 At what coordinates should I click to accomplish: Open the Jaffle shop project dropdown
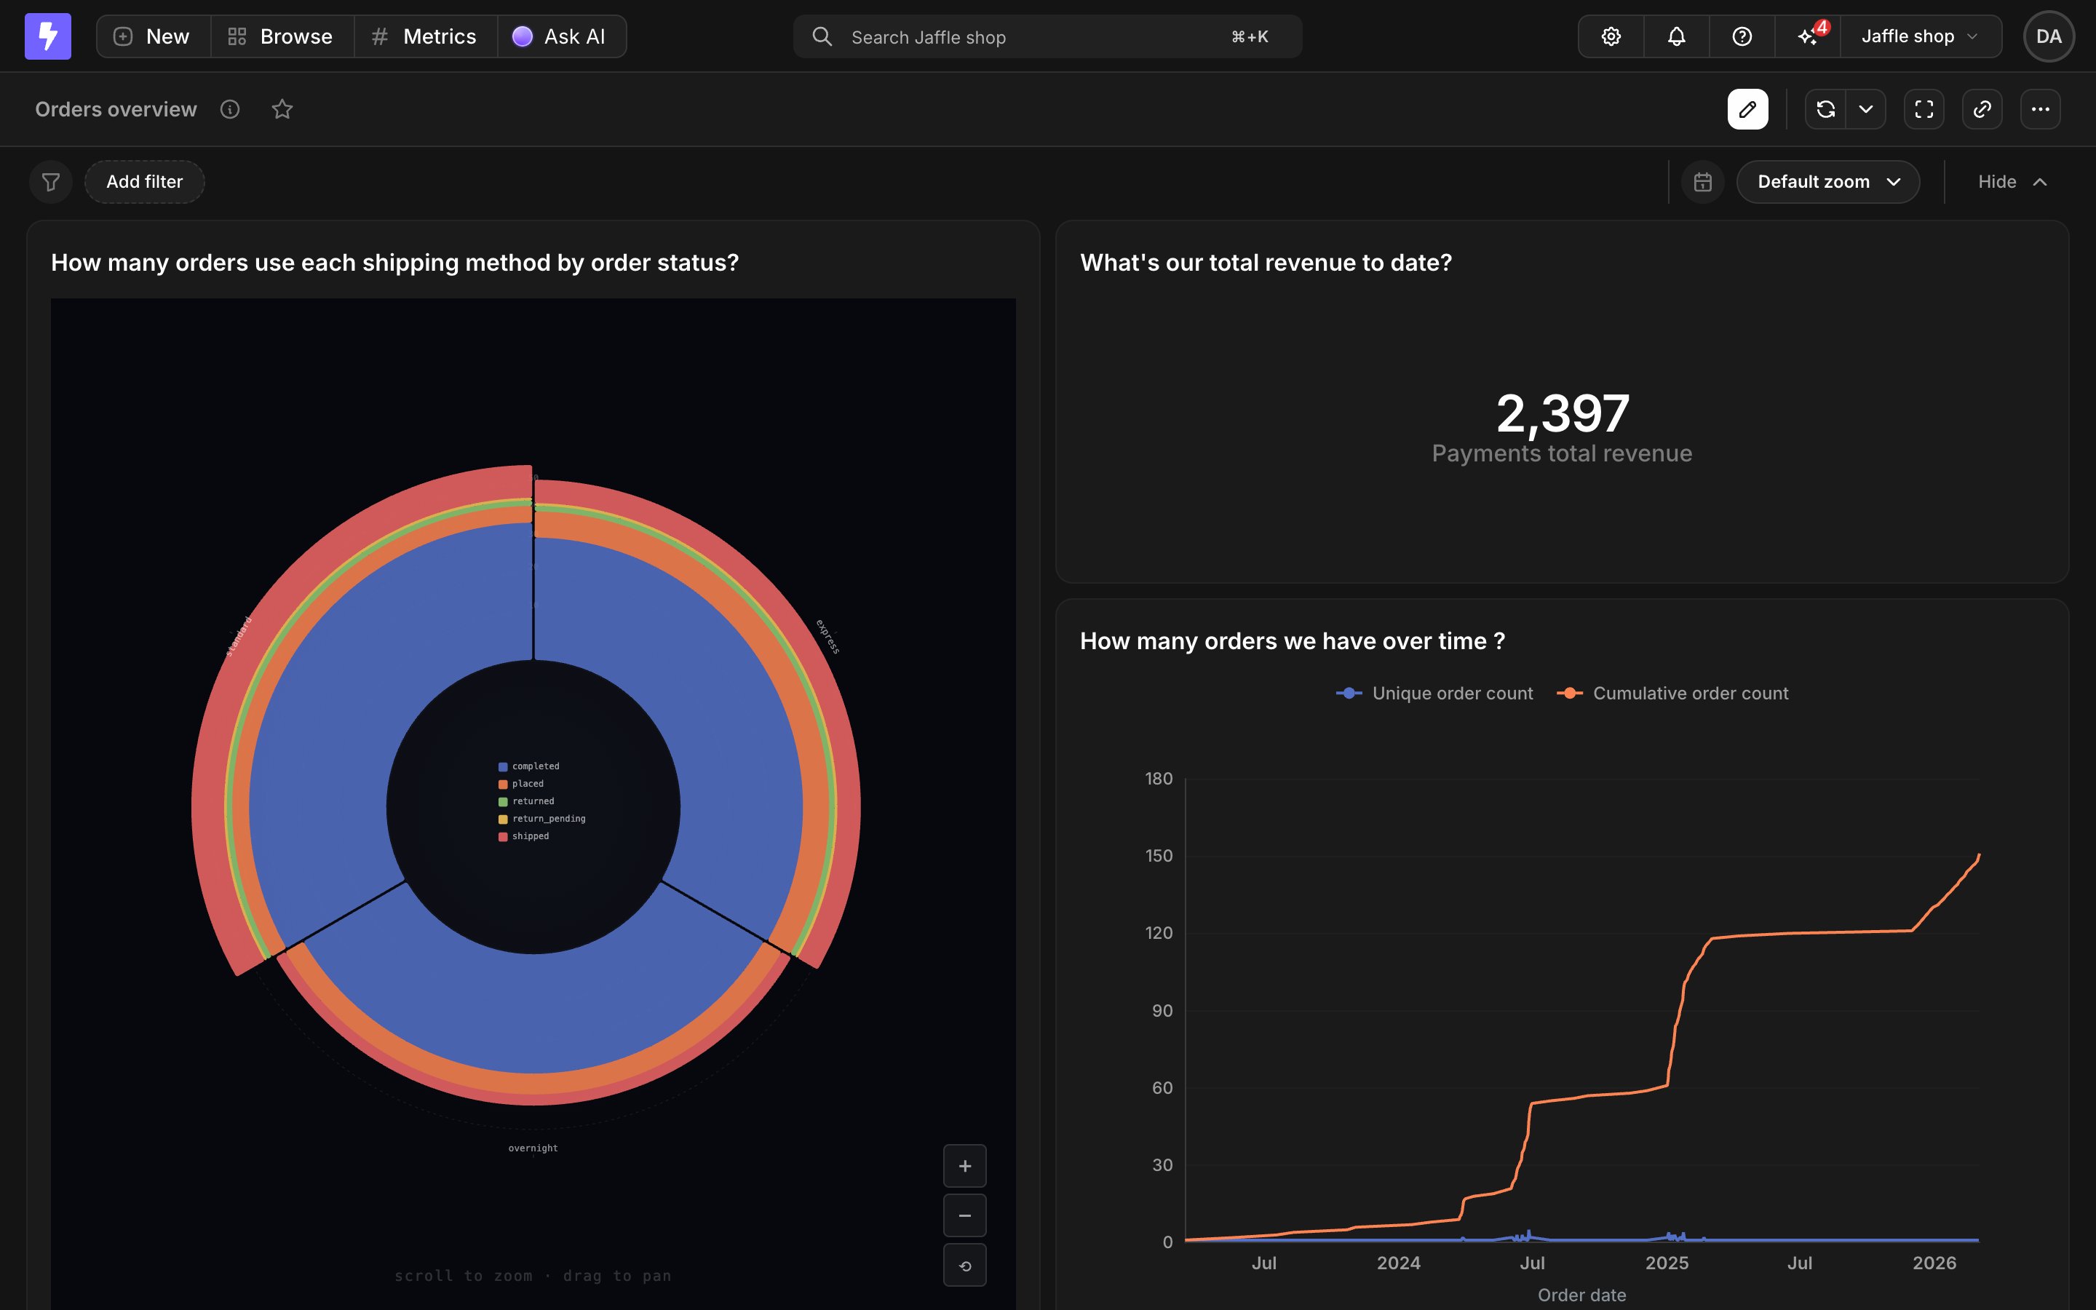click(1920, 36)
